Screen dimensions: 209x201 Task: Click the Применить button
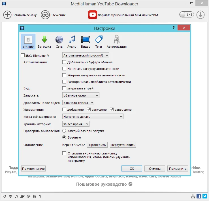coord(178,169)
